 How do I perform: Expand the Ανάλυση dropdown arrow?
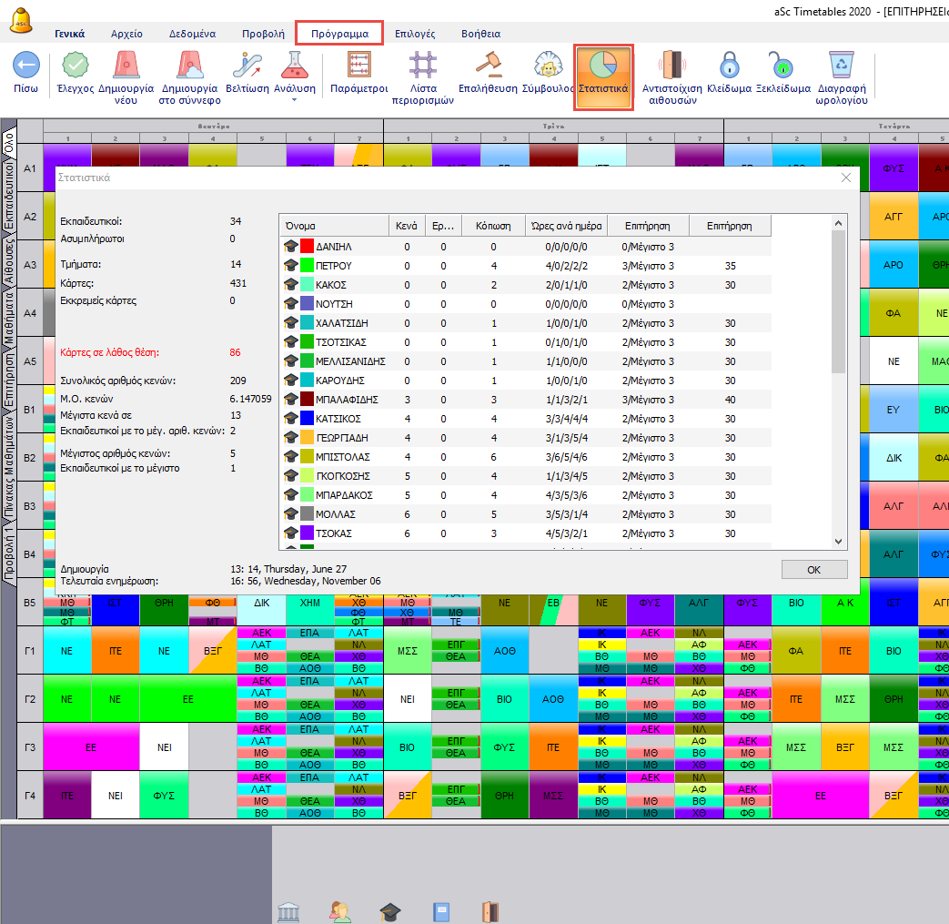point(294,100)
